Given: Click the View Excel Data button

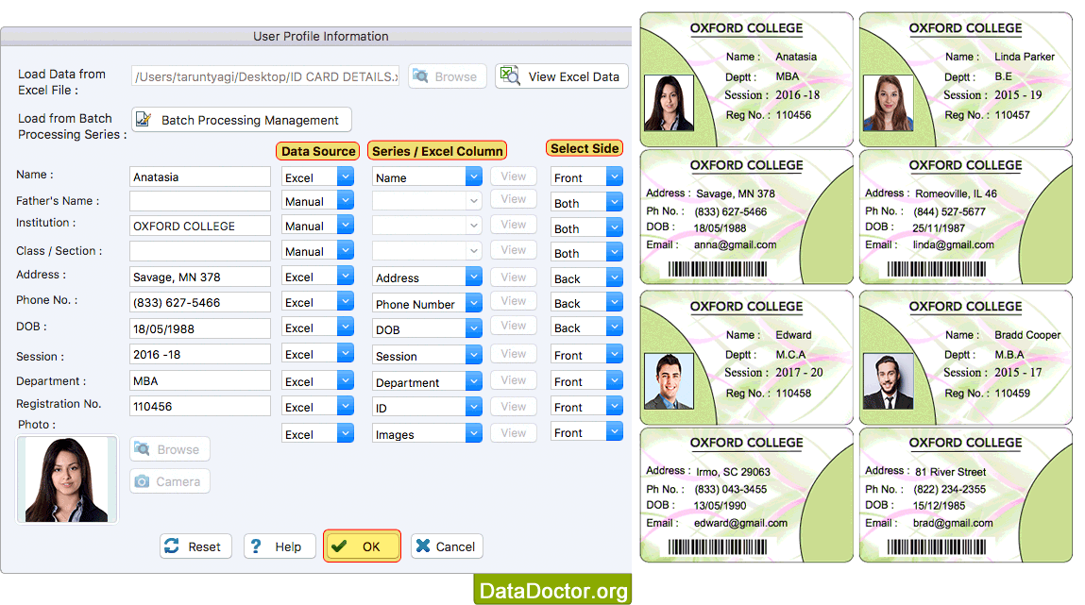Looking at the screenshot, I should [561, 76].
